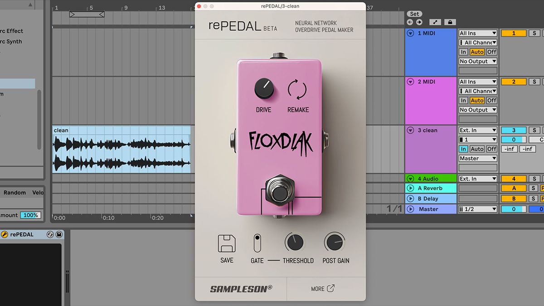The image size is (544, 306).
Task: Open track 3 clean Master output dropdown
Action: (478, 158)
